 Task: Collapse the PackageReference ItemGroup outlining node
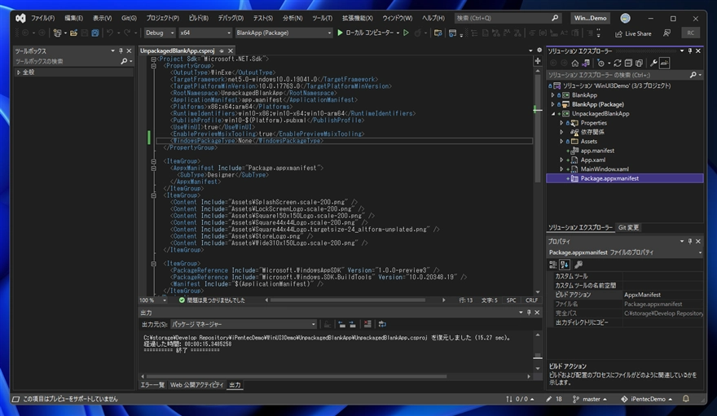tap(154, 264)
